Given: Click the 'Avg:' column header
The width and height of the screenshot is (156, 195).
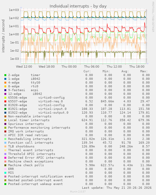Looking at the screenshot, I should pyautogui.click(x=125, y=71).
